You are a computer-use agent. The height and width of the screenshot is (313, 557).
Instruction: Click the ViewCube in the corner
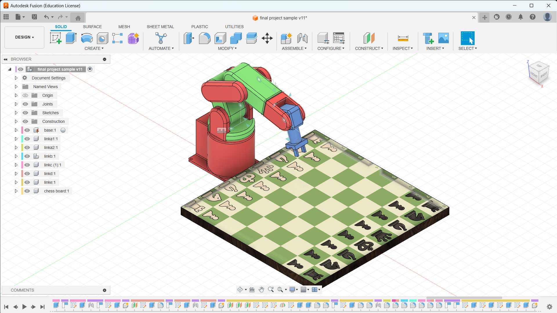[x=538, y=73]
